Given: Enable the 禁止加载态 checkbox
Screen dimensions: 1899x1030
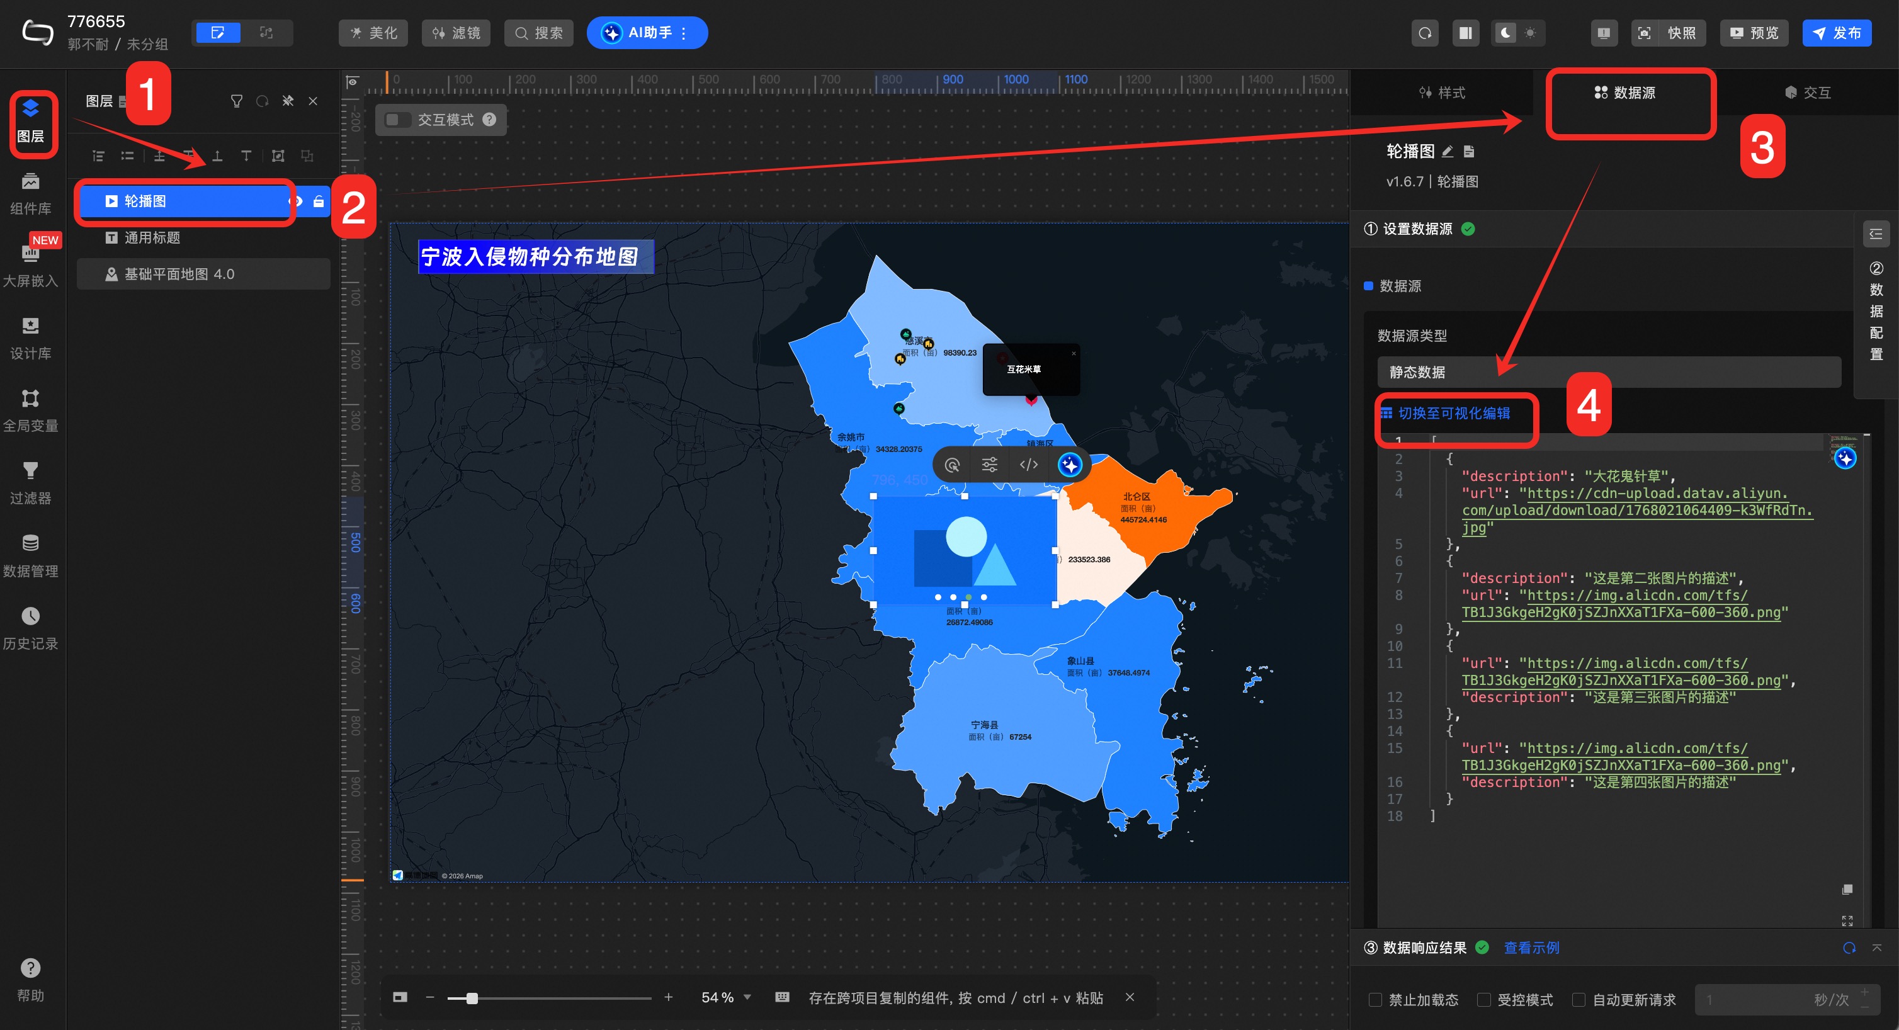Looking at the screenshot, I should [1375, 1000].
